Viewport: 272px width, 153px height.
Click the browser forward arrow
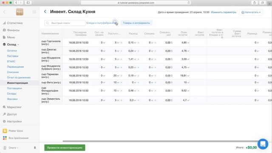tap(21, 3)
